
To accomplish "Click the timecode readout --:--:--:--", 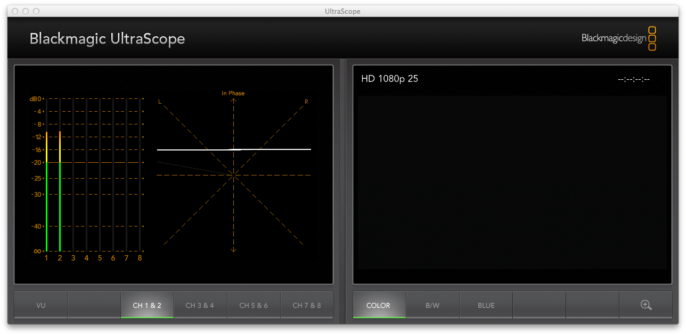I will (634, 79).
